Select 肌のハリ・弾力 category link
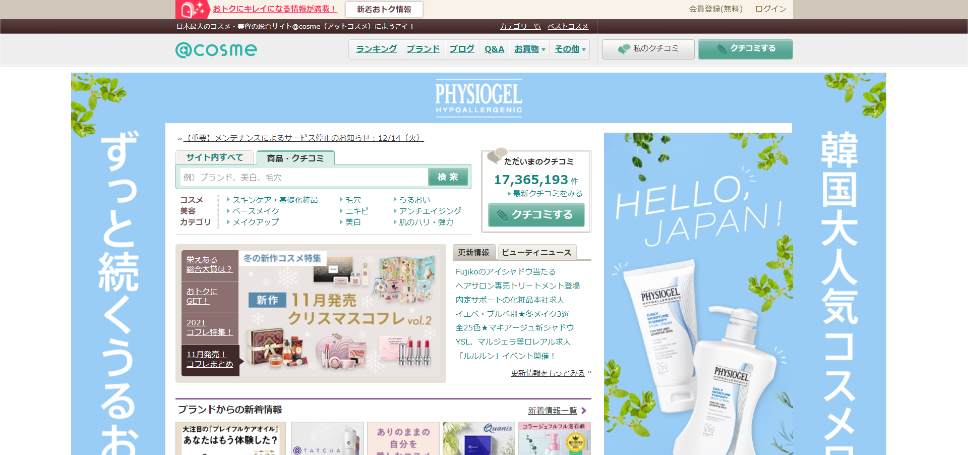This screenshot has height=455, width=968. 426,222
